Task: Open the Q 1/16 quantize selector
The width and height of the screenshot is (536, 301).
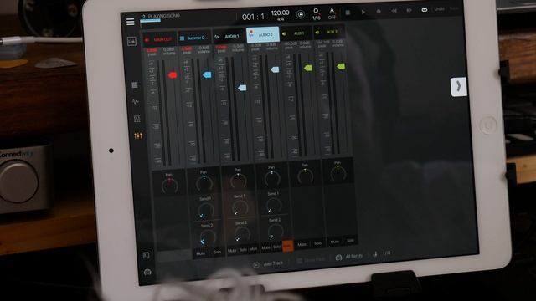Action: (x=317, y=14)
